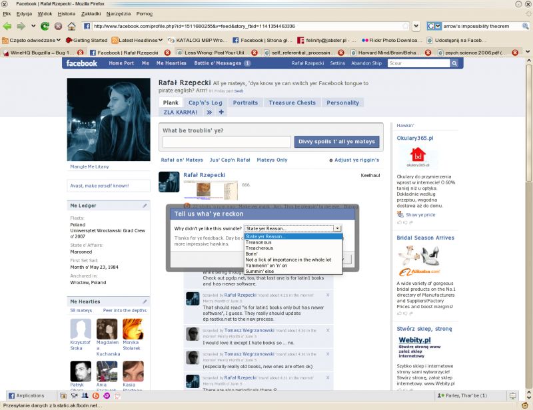Delete Tomasz's 'hate books' comment with X

(328, 330)
